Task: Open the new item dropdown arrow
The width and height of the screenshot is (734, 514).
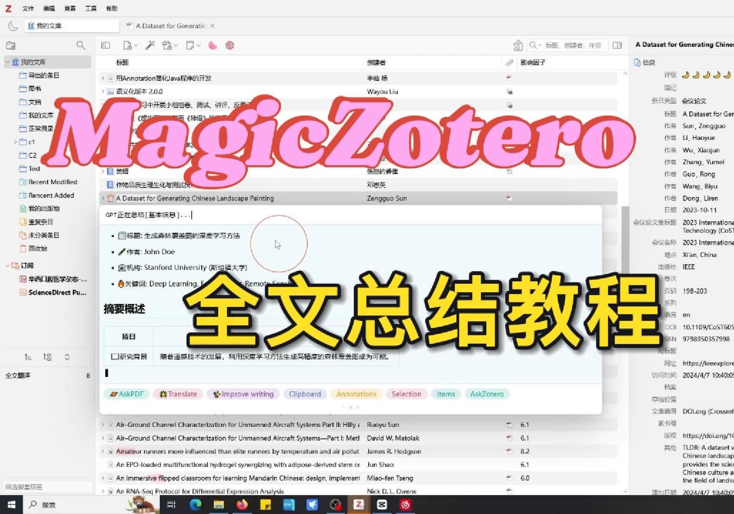Action: pyautogui.click(x=136, y=46)
